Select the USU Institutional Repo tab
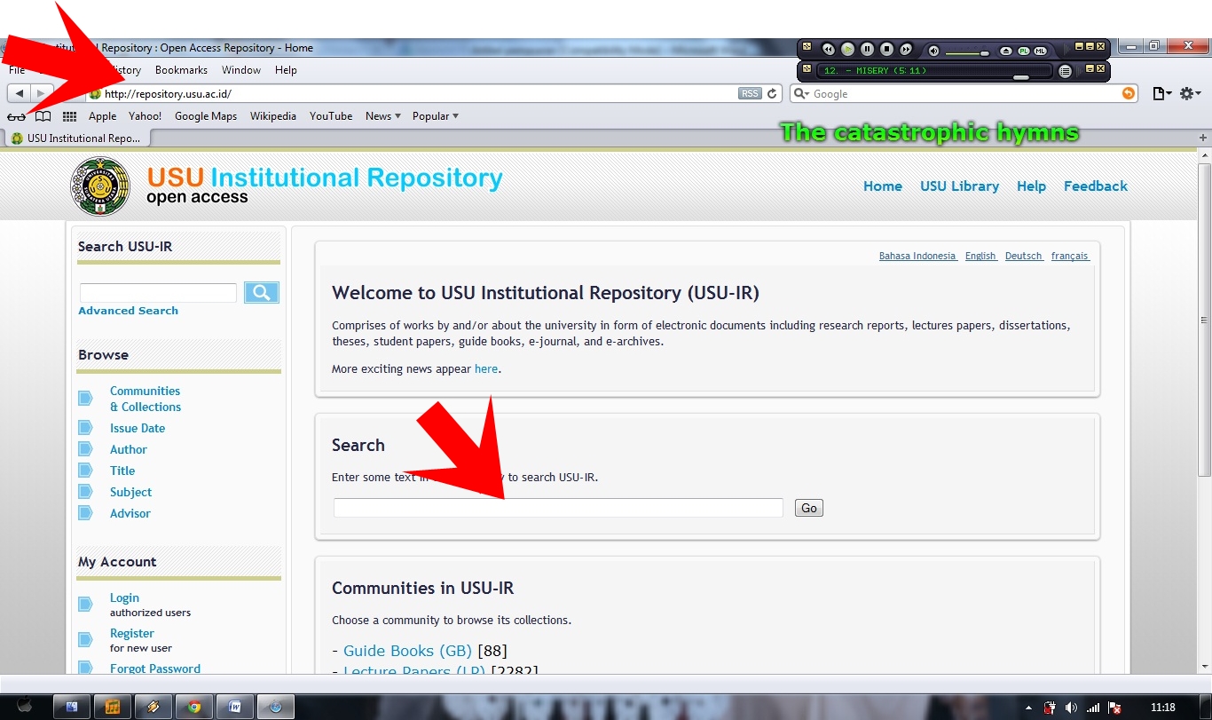 (77, 138)
